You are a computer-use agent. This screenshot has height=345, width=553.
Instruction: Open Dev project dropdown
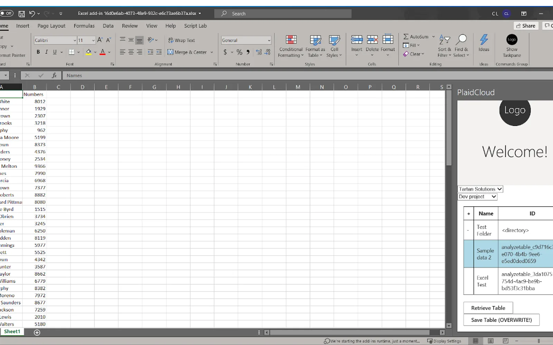point(477,197)
